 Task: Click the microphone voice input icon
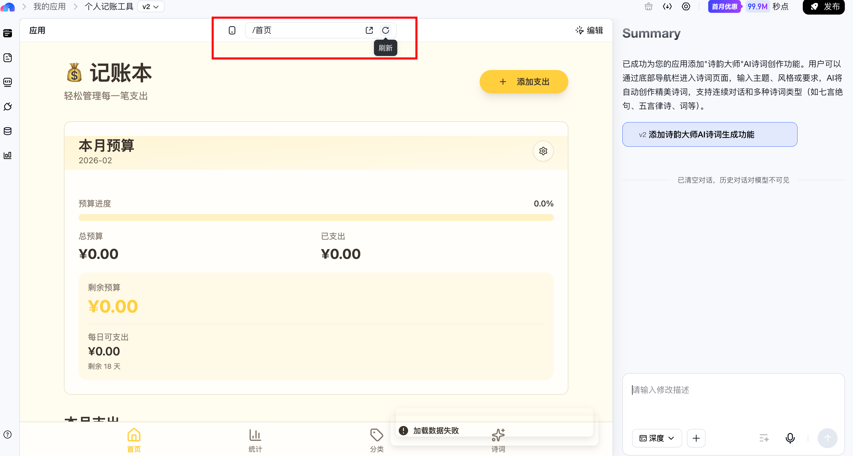(x=790, y=438)
